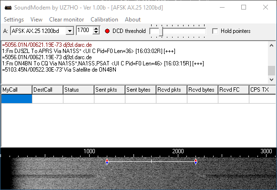Screen dimensions: 277x190
Task: Enable the Hold pointers checkbox
Action: pyautogui.click(x=215, y=31)
